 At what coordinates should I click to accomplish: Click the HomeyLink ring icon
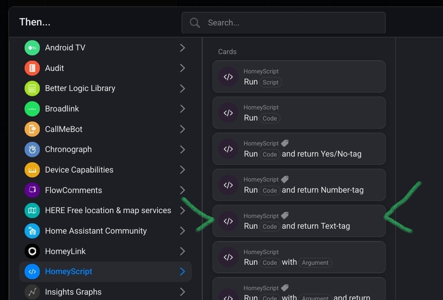click(32, 251)
